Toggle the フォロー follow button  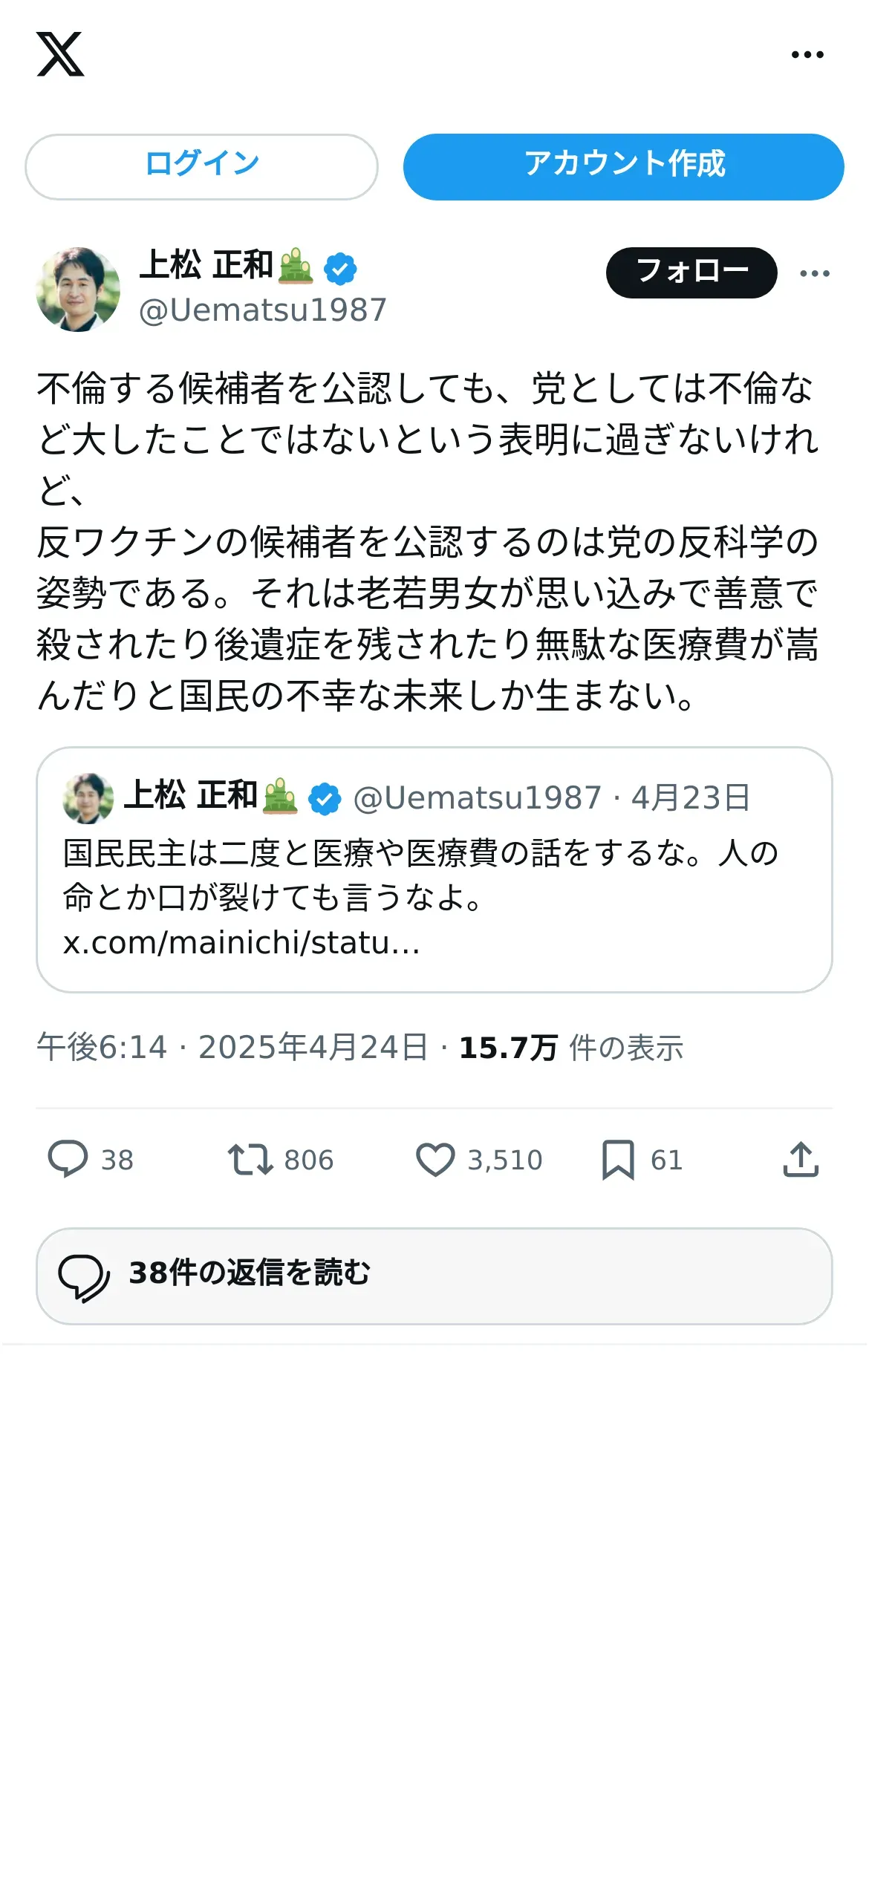(x=691, y=272)
